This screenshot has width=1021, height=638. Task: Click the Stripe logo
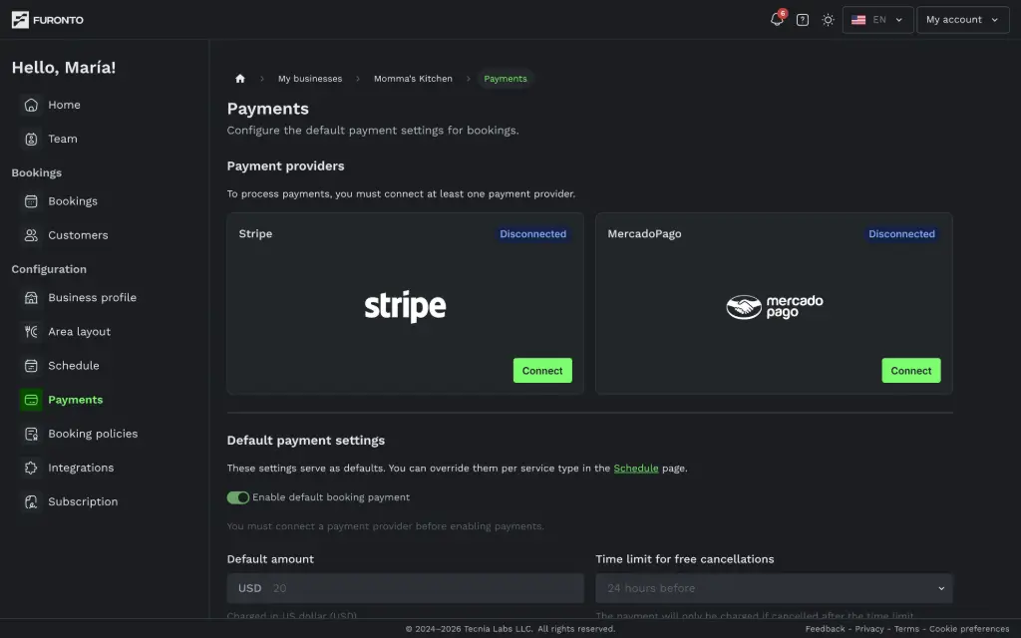pos(405,306)
